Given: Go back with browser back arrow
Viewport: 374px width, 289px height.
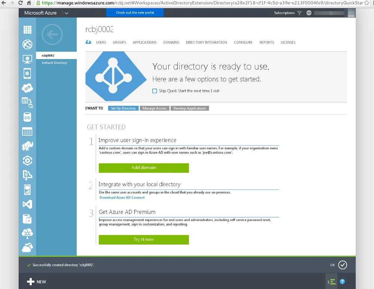Looking at the screenshot, I should (4, 3).
